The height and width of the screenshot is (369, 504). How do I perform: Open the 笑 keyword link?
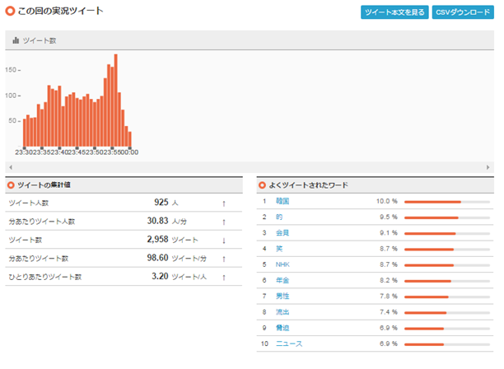click(x=279, y=249)
